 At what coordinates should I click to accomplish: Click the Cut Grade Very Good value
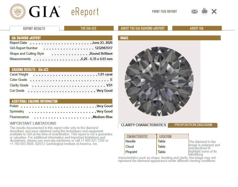click(105, 91)
